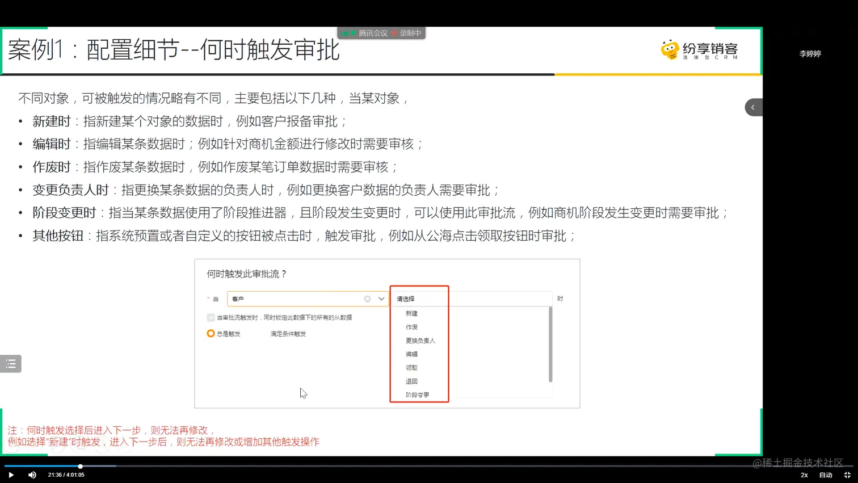Click the trigger list vertical scrollbar
Screen dimensions: 858x483
click(x=550, y=345)
